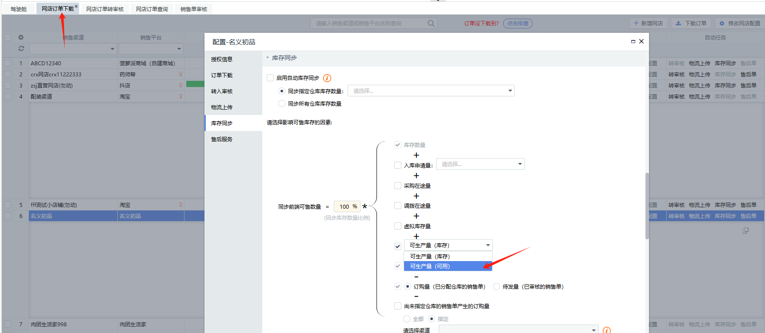Image resolution: width=765 pixels, height=333 pixels.
Task: Click the lightbulb icon in the 抖店 row
Action: pyautogui.click(x=181, y=85)
